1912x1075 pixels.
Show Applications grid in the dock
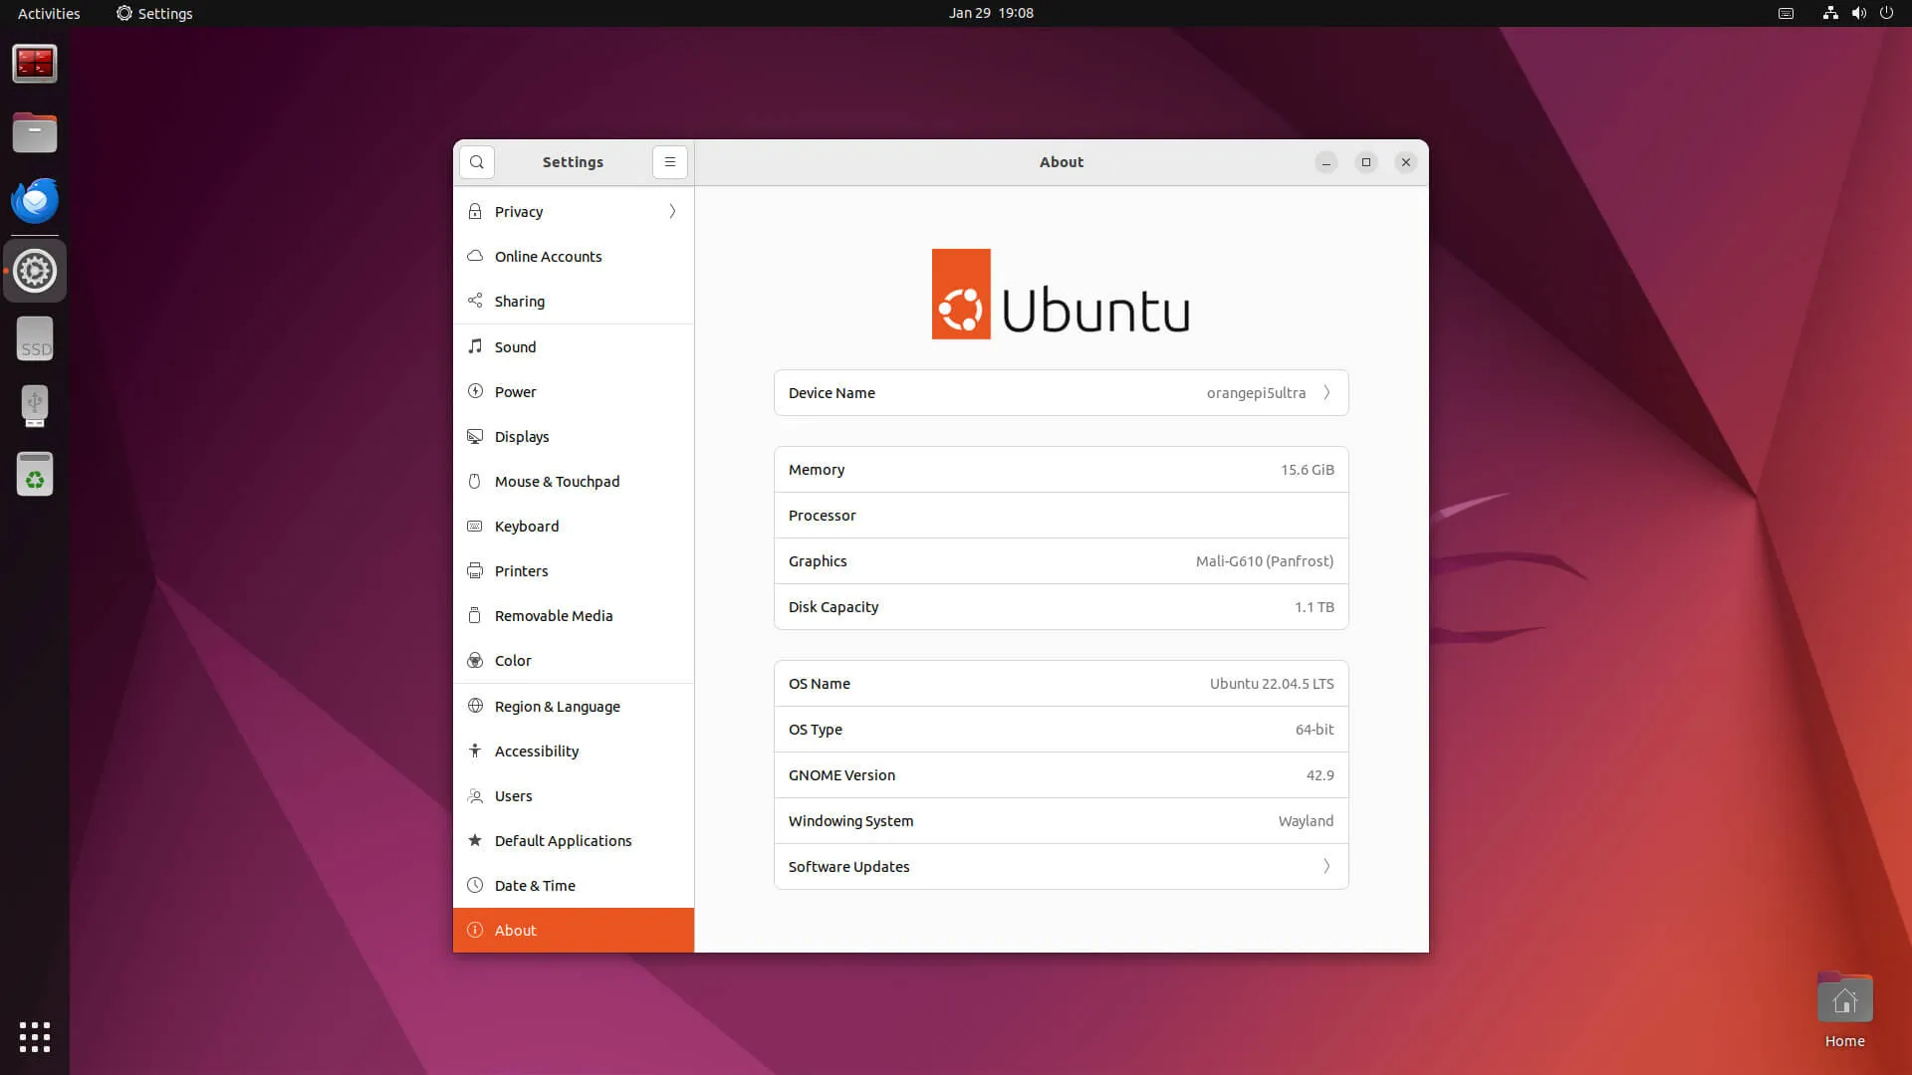click(35, 1036)
